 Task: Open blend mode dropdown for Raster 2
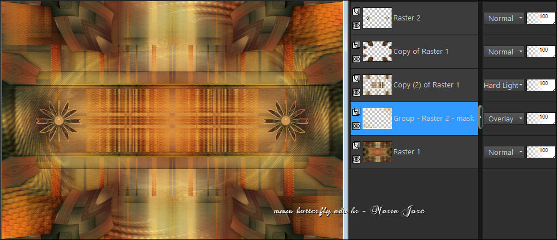(504, 18)
